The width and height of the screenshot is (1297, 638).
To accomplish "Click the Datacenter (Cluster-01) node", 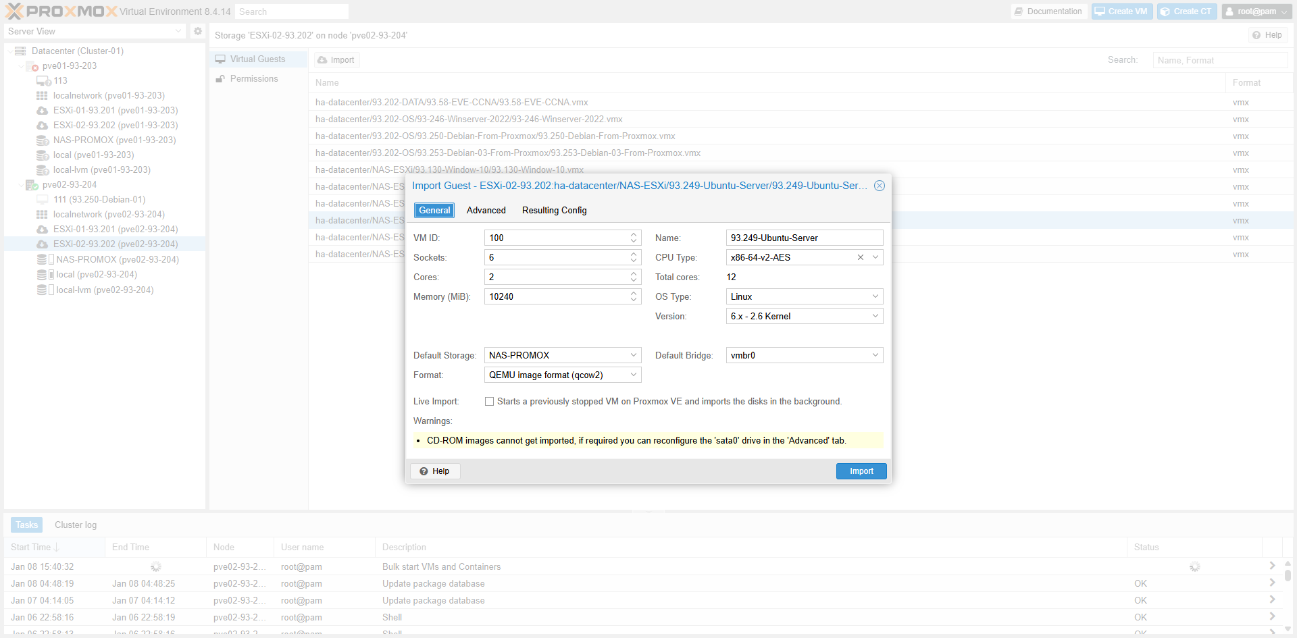I will pos(77,51).
